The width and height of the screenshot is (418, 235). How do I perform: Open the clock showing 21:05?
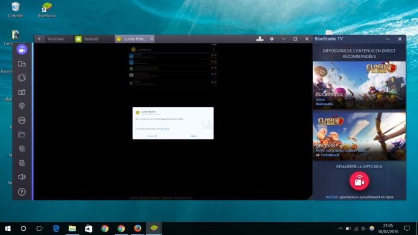388,228
